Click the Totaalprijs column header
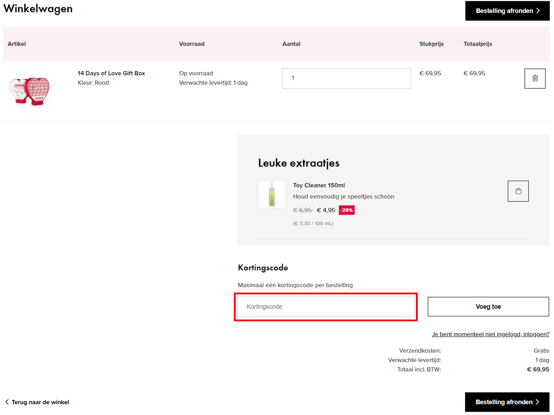This screenshot has height=415, width=554. [478, 44]
